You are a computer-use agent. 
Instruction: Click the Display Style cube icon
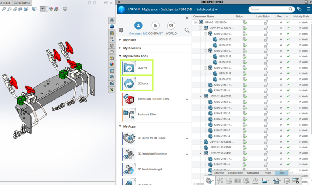(x=34, y=9)
